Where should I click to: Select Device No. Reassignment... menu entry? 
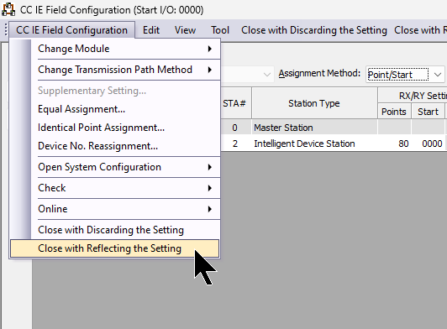(115, 146)
